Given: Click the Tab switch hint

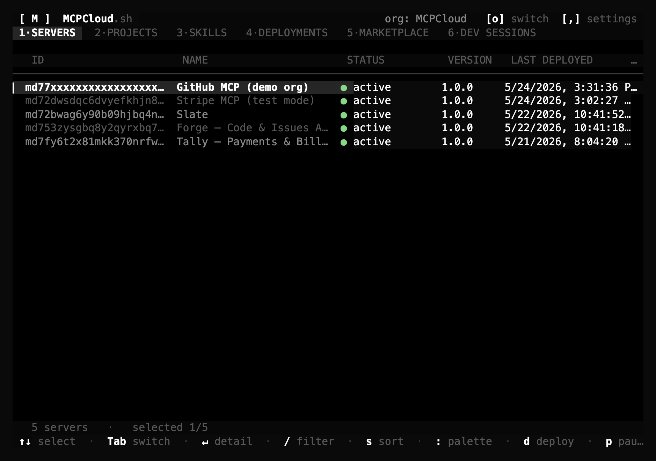Looking at the screenshot, I should point(139,441).
